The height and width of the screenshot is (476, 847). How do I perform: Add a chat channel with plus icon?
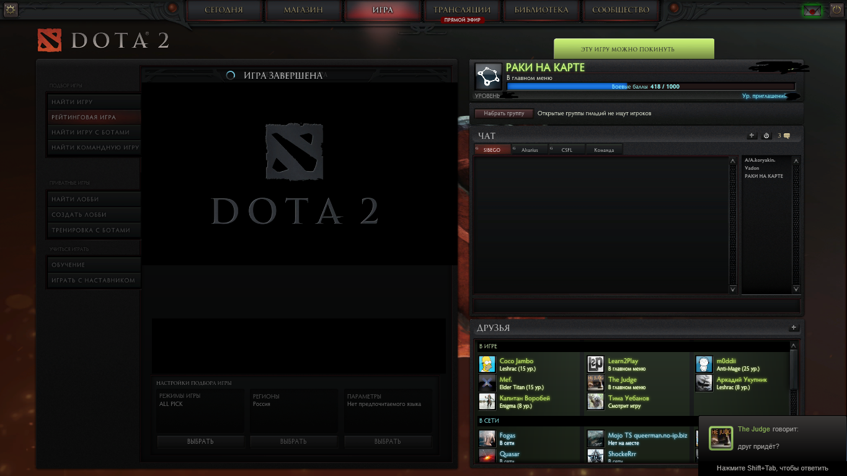point(752,136)
